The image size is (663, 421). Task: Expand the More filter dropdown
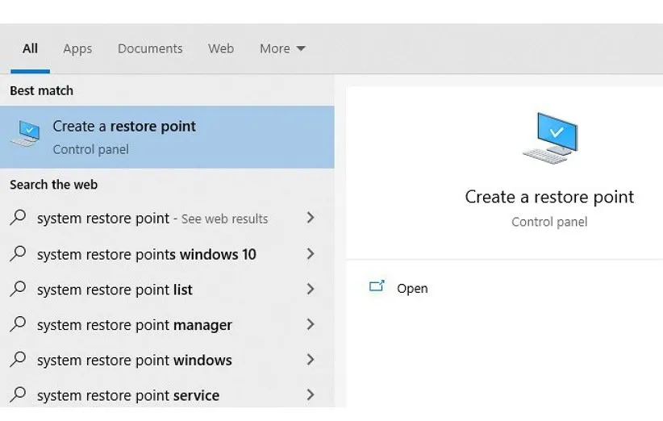coord(282,48)
